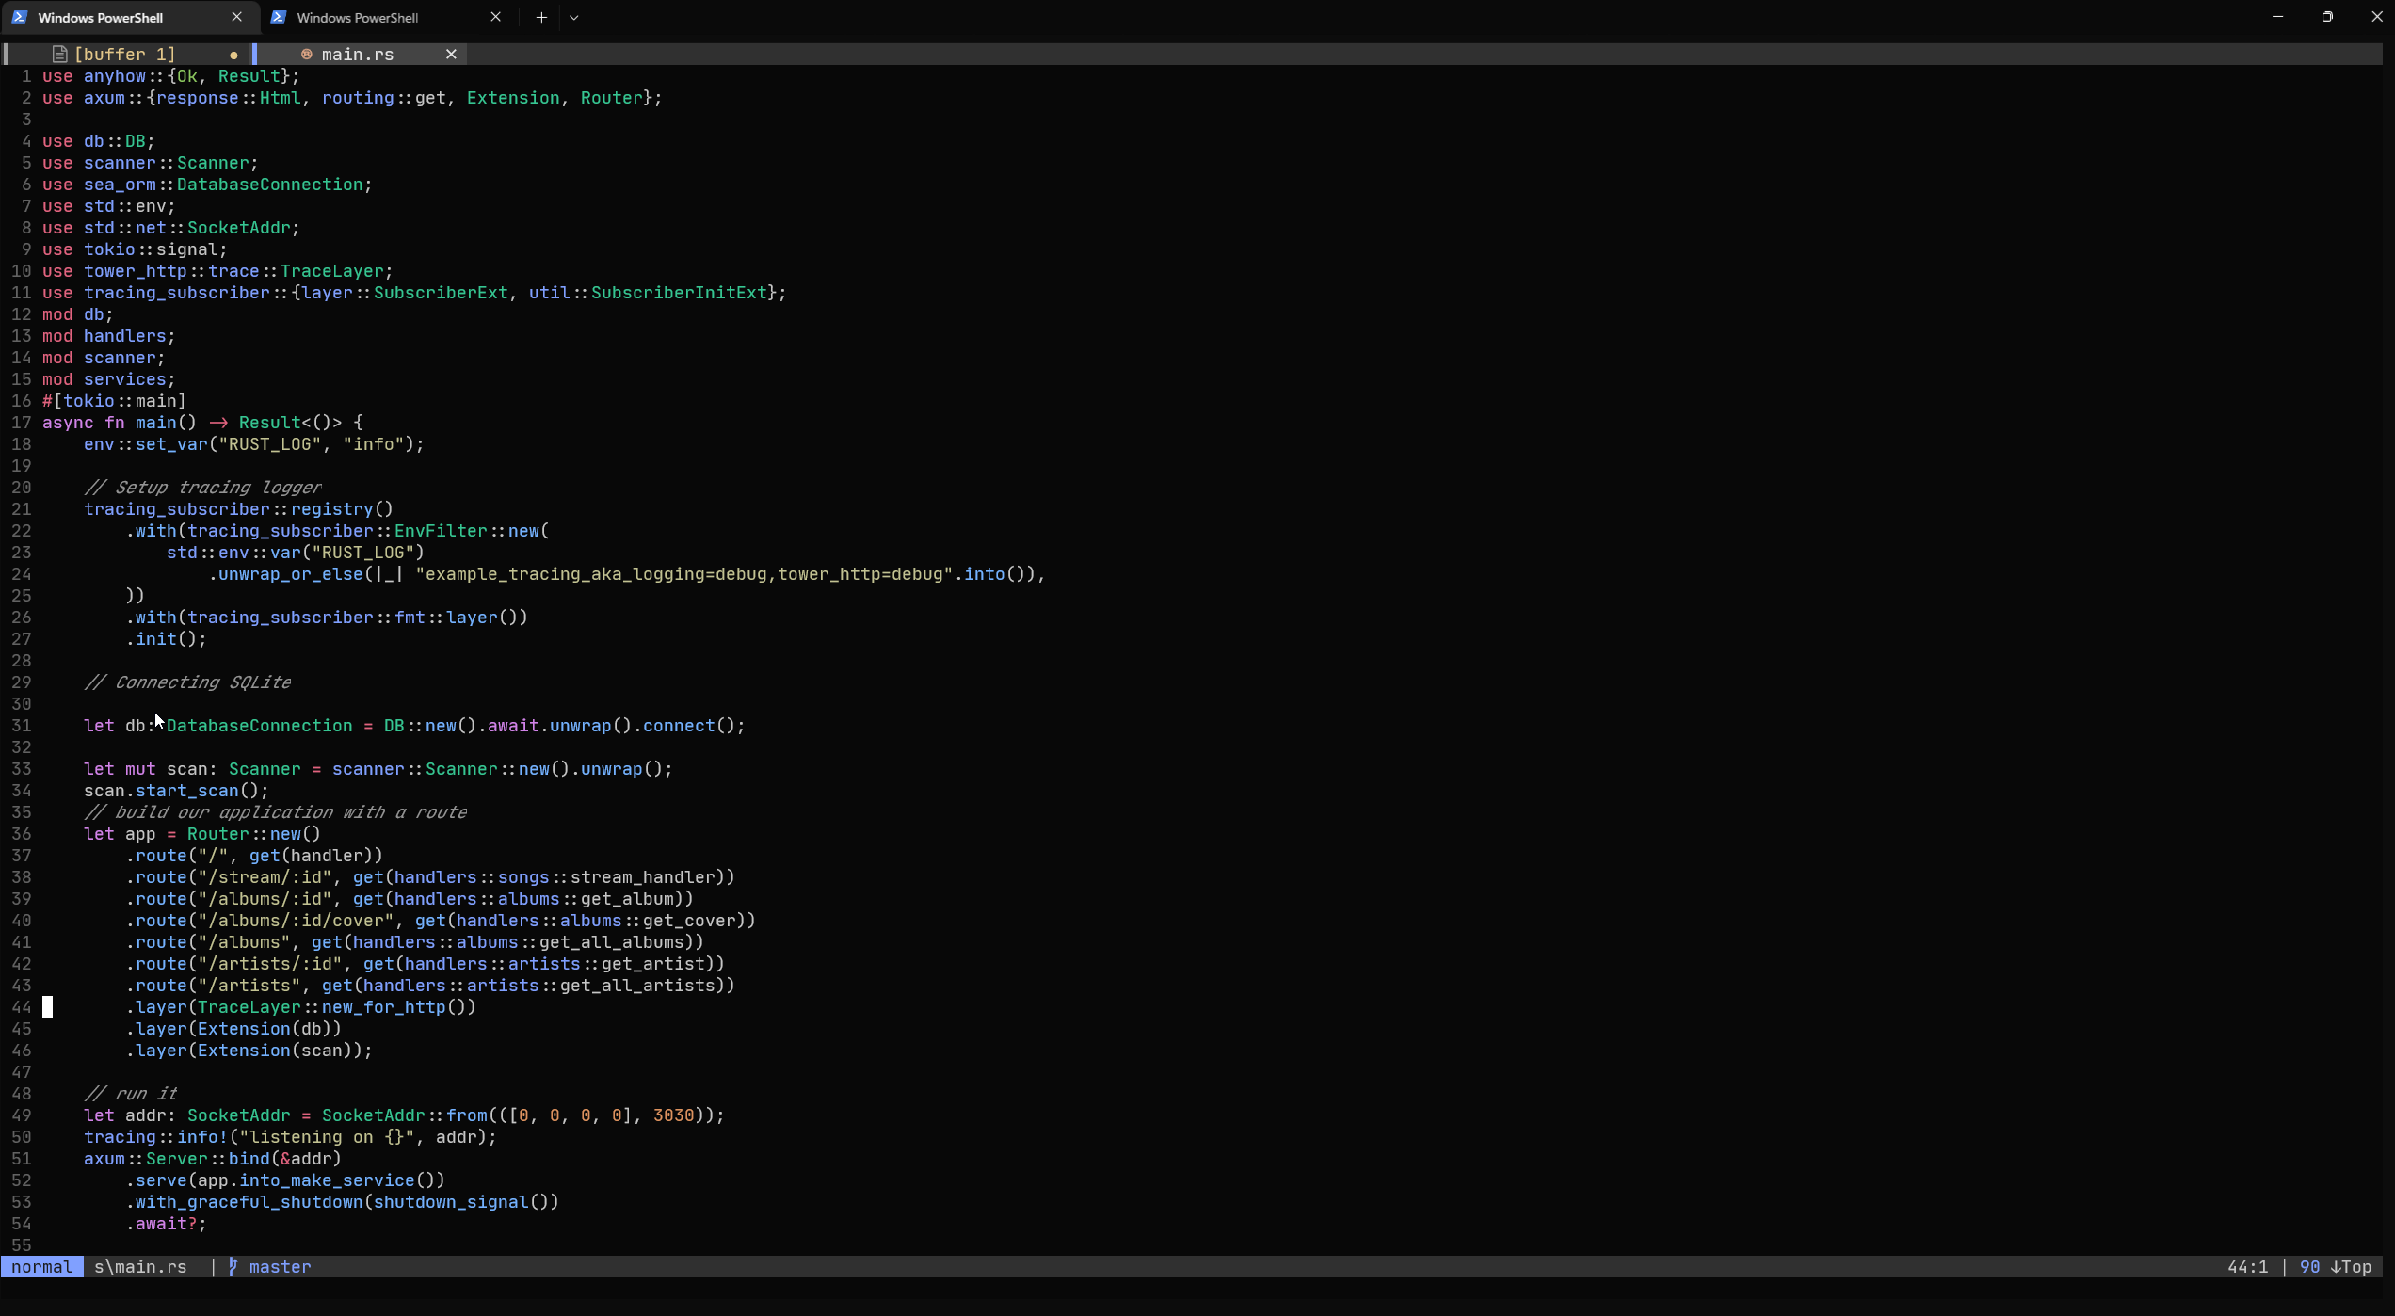
Task: Click 'use anyhow' on line 1
Action: click(x=94, y=76)
